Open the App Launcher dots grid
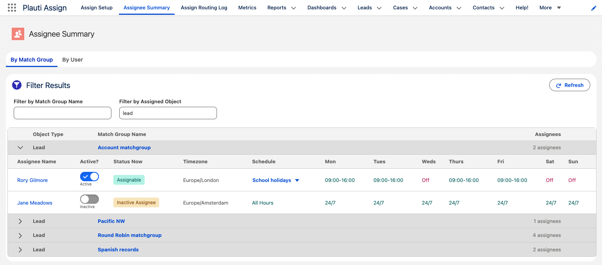602x265 pixels. click(12, 7)
